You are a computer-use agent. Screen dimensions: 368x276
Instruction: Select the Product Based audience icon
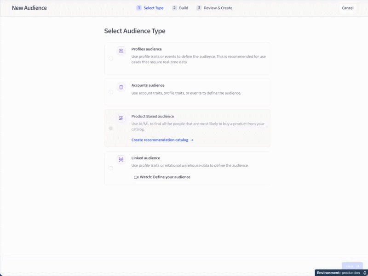[121, 118]
